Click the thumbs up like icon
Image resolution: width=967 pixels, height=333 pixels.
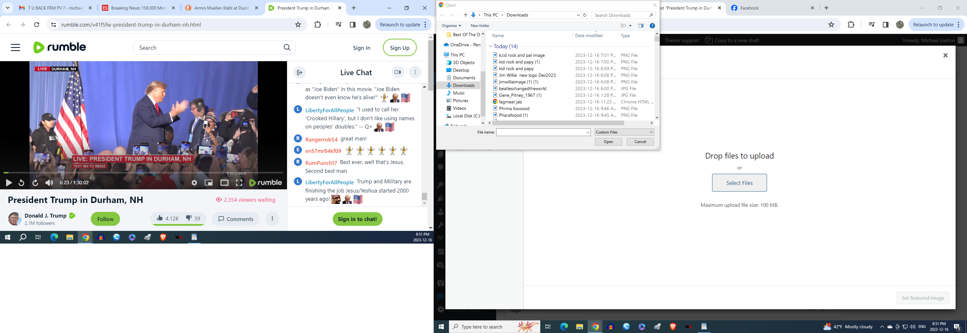tap(160, 218)
